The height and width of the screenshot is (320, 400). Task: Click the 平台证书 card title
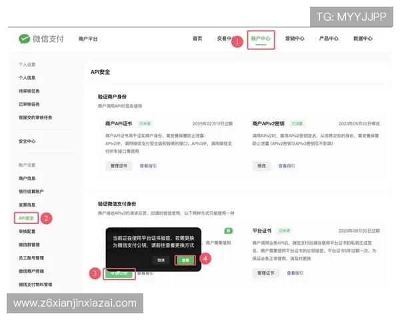point(262,231)
